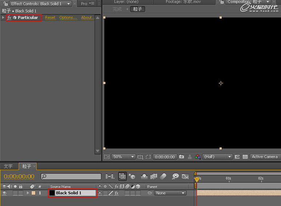
Task: Click the Reset link for Particular
Action: (x=50, y=17)
